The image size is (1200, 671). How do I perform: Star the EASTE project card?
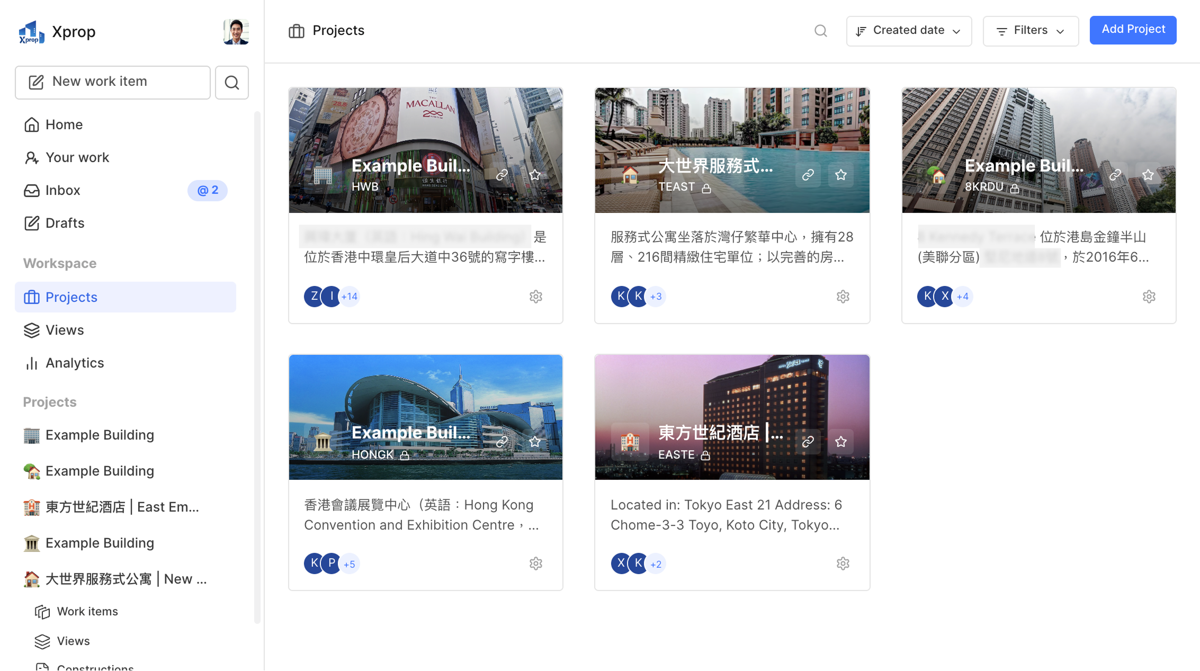[841, 442]
